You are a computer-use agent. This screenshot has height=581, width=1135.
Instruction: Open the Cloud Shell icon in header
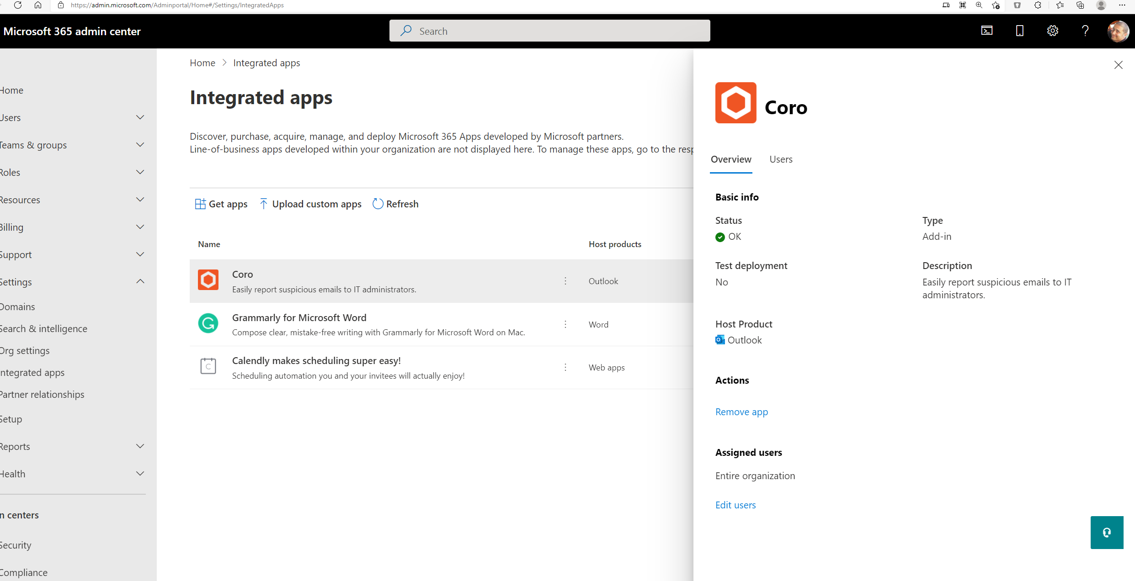point(987,31)
